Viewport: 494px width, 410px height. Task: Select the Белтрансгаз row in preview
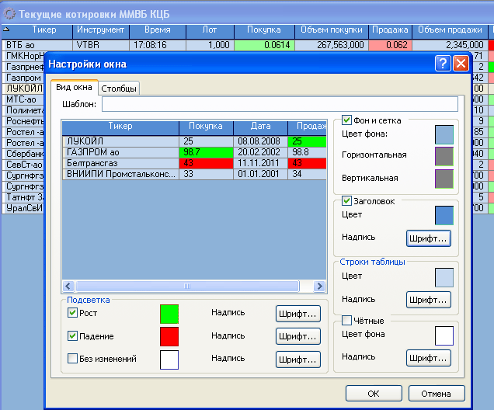(194, 163)
